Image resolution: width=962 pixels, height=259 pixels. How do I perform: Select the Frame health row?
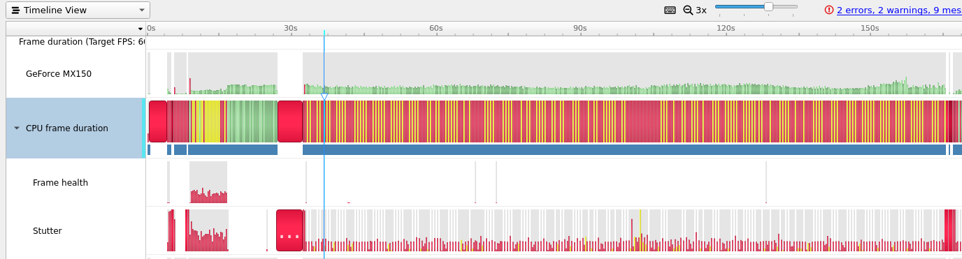coord(76,183)
